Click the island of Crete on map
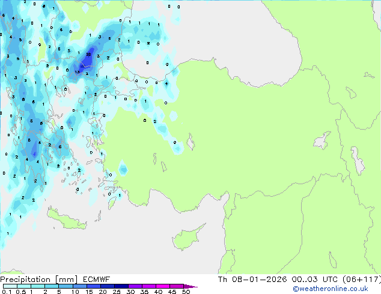 click(66, 219)
